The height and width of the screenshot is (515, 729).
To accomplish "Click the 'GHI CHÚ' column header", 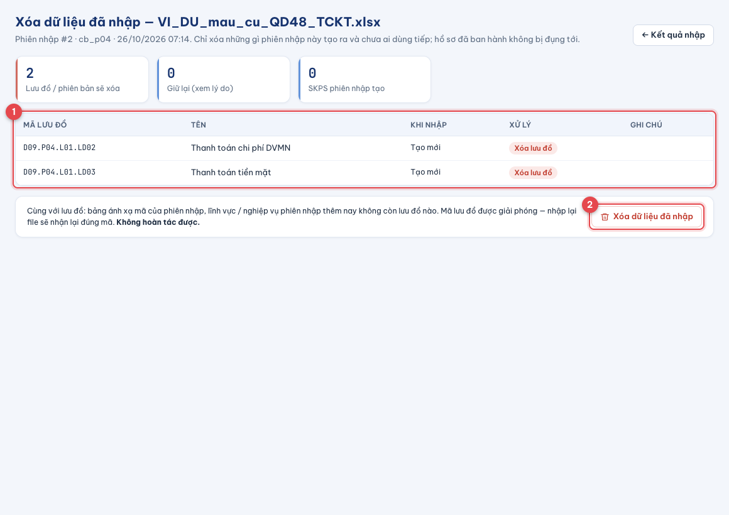I will point(646,124).
